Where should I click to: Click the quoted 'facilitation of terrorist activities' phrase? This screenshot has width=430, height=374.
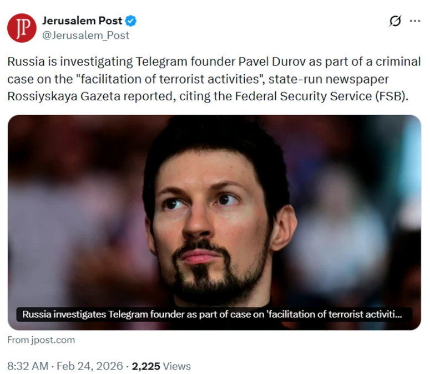(x=169, y=79)
